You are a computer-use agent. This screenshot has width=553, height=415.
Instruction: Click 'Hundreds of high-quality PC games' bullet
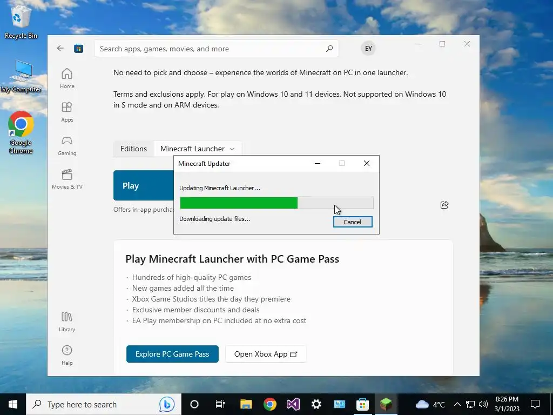tap(192, 277)
